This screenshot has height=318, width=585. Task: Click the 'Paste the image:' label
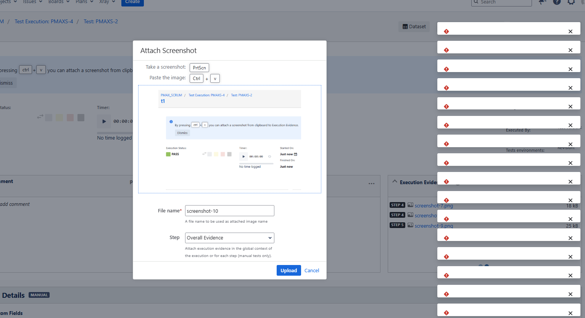point(168,78)
